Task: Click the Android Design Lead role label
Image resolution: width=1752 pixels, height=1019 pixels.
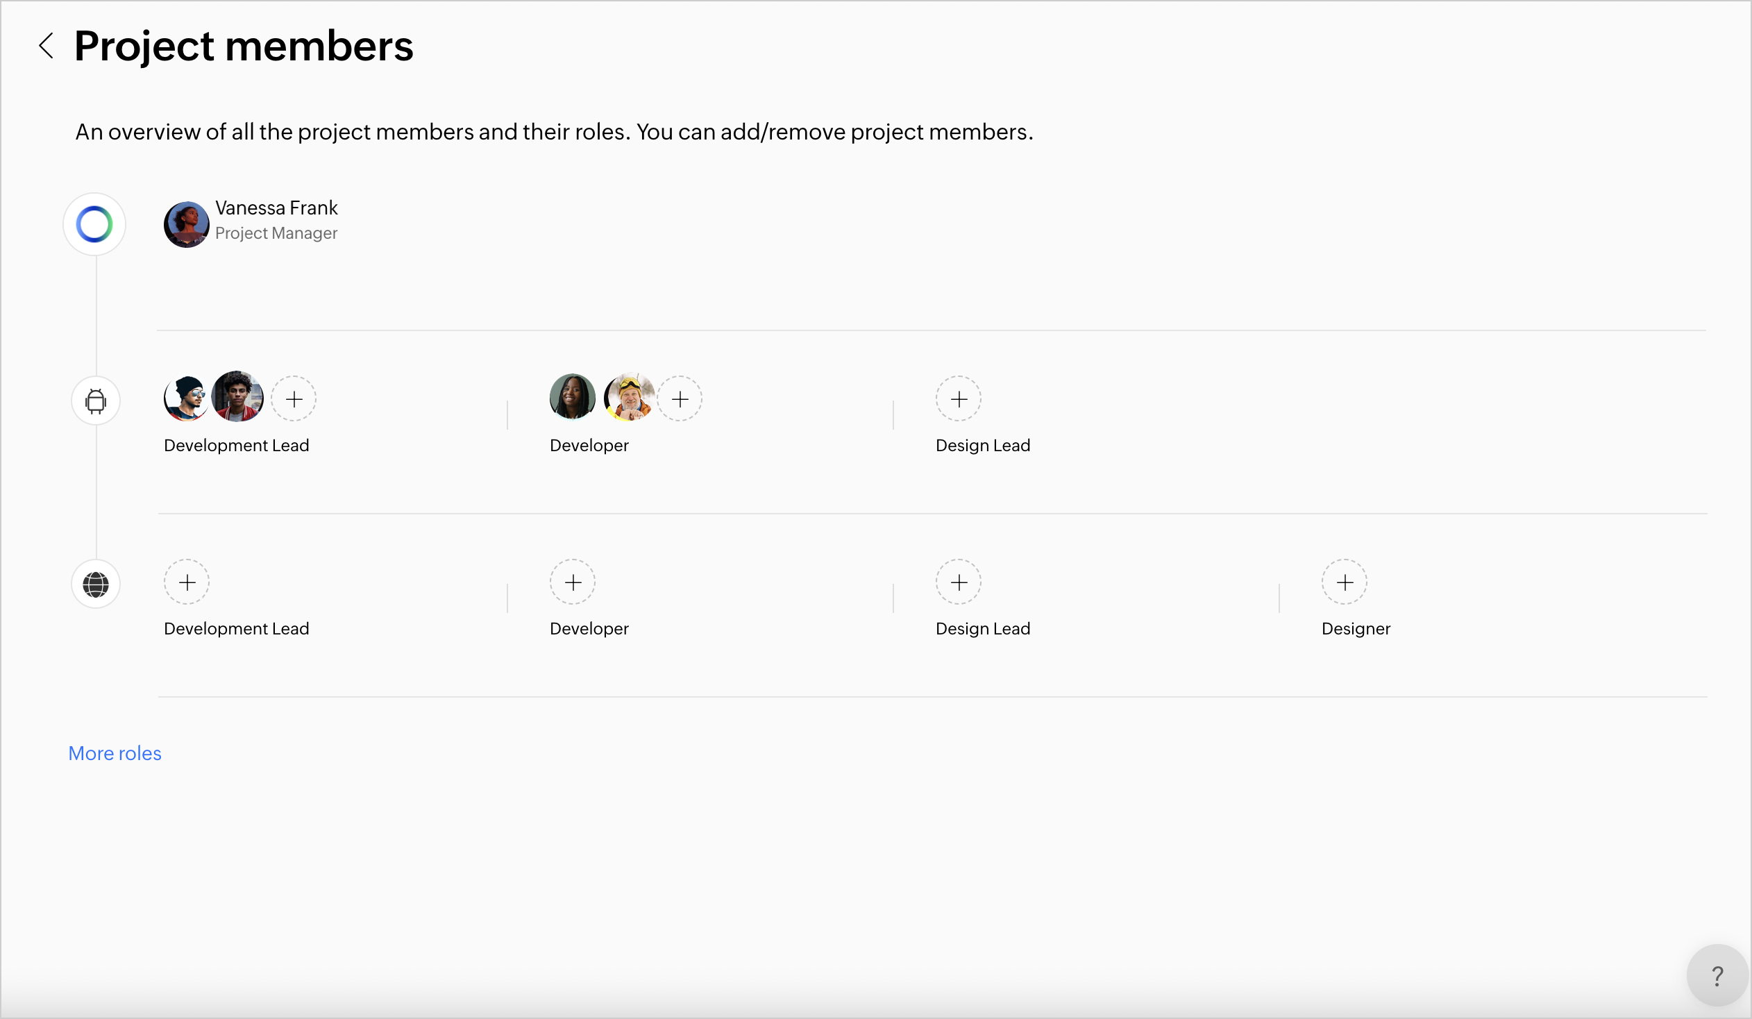Action: pos(983,446)
